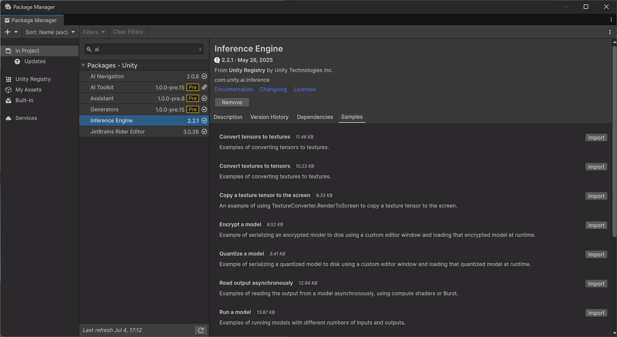This screenshot has height=337, width=617.
Task: Switch to the Description tab
Action: 228,117
